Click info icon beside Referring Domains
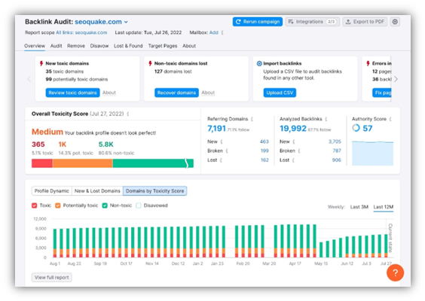 point(252,119)
